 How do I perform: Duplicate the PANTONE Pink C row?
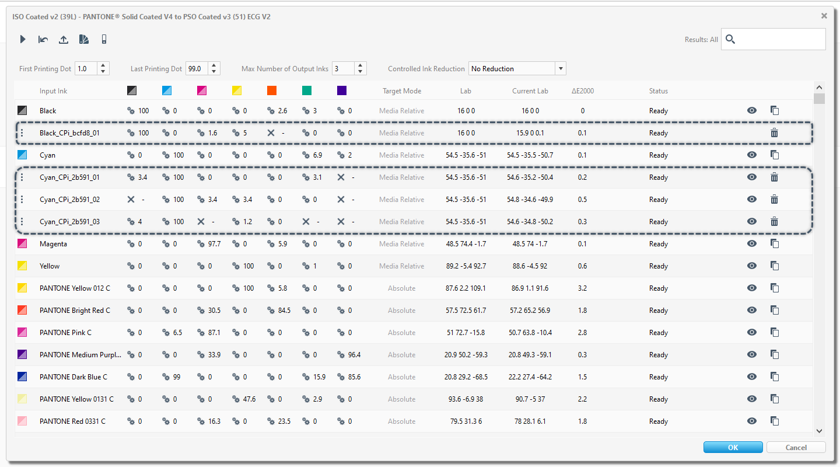tap(775, 332)
